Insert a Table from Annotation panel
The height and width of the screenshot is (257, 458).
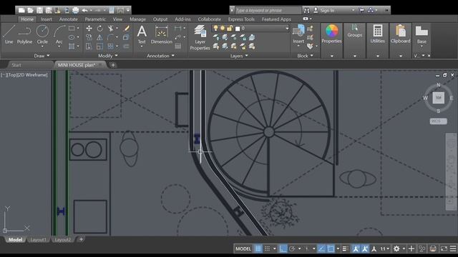[x=177, y=46]
